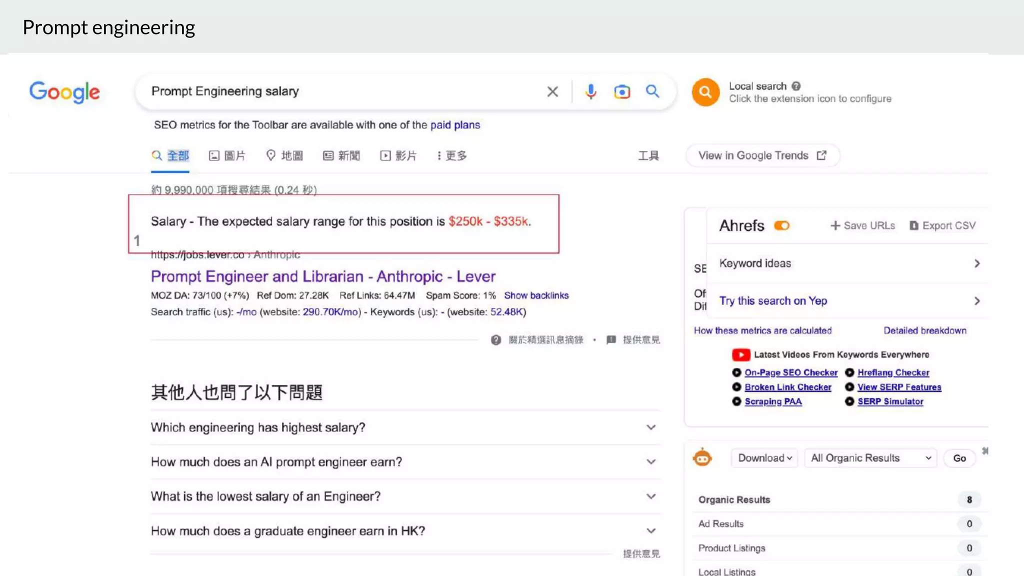
Task: Click the microphone voice search icon
Action: coord(590,91)
